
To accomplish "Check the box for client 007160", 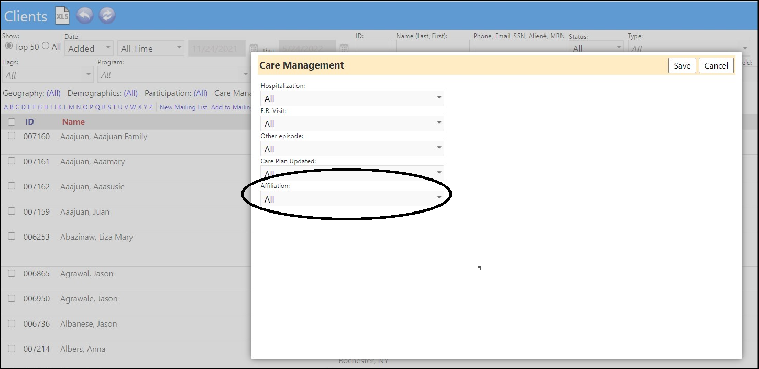I will [x=12, y=136].
